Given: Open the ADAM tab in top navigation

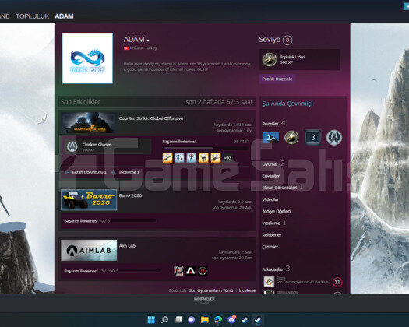Looking at the screenshot, I should pyautogui.click(x=64, y=16).
